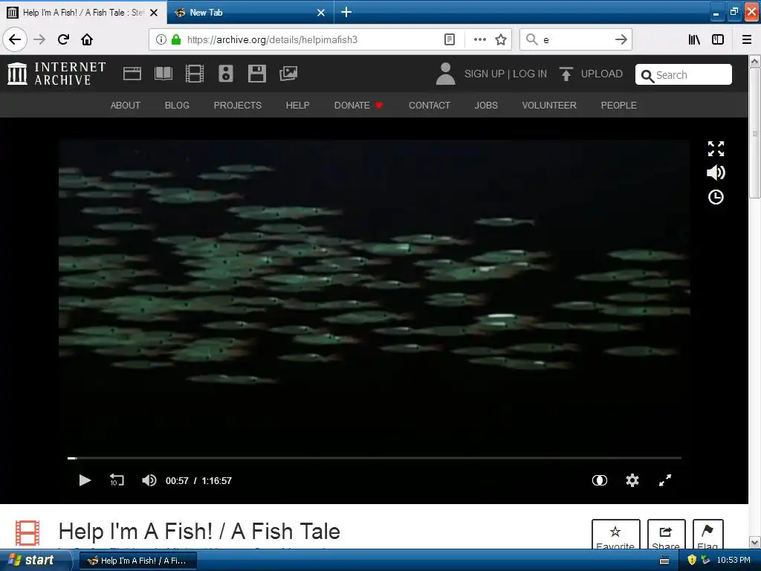Open the VOLUNTEER link
761x571 pixels.
549,106
